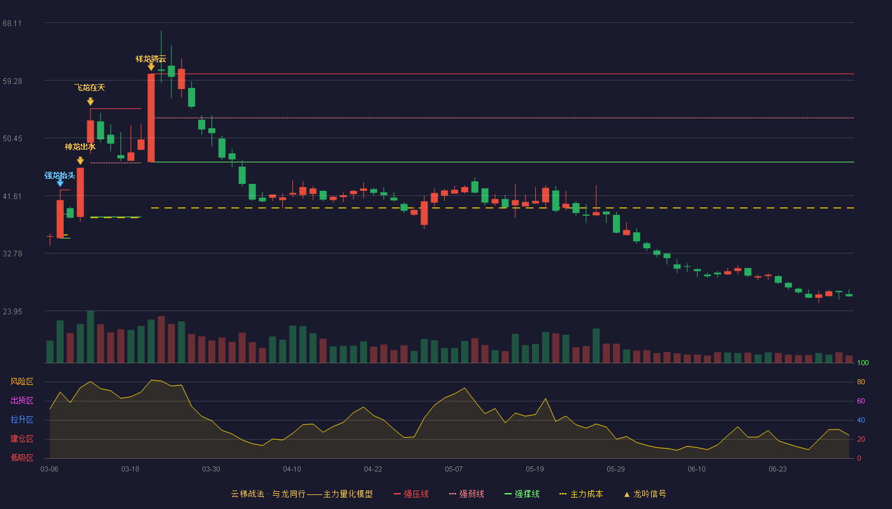The width and height of the screenshot is (892, 509).
Task: Select the 祥龙腾云 signal label
Action: [151, 59]
